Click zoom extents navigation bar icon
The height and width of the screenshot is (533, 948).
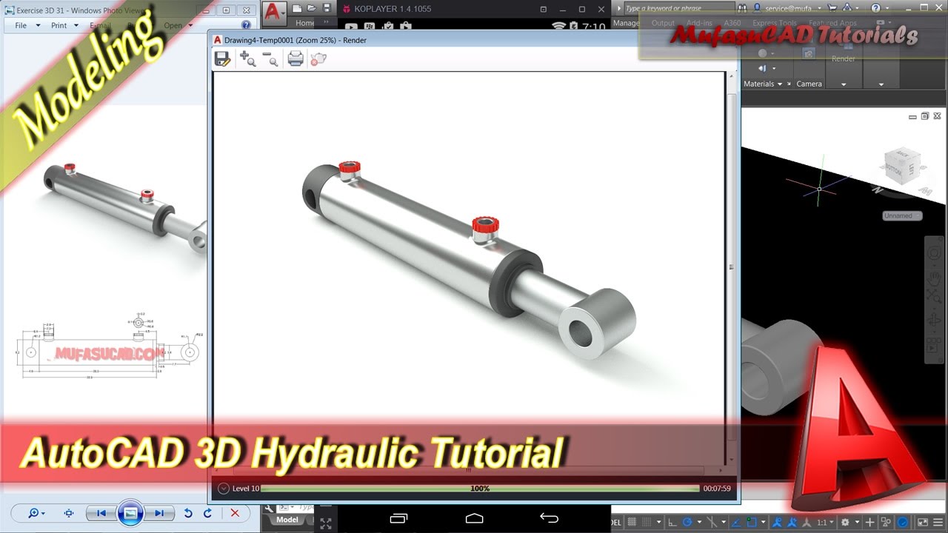934,296
